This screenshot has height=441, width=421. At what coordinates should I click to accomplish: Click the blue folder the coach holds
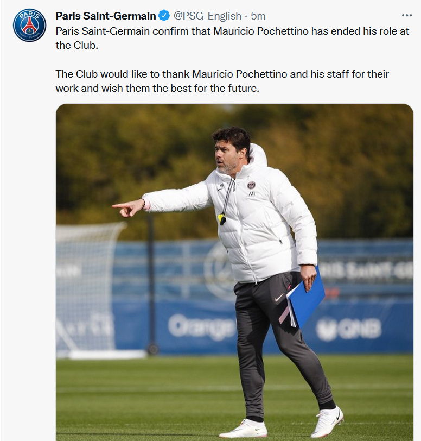click(x=306, y=298)
